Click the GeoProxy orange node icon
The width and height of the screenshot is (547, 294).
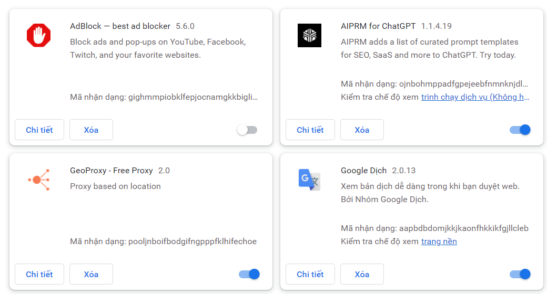(39, 180)
